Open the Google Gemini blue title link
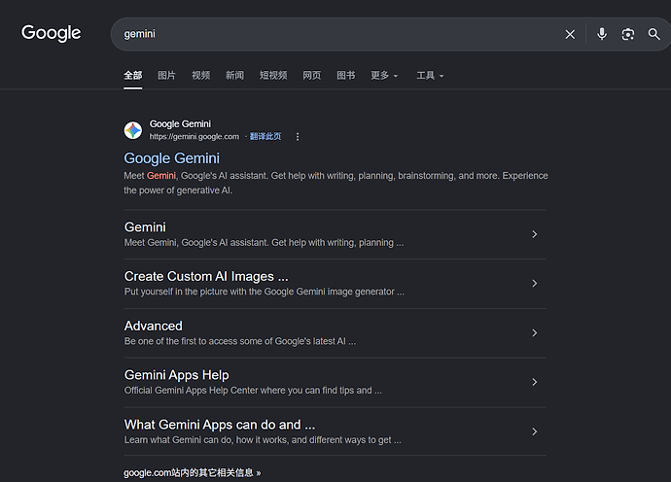This screenshot has height=482, width=671. pos(171,158)
